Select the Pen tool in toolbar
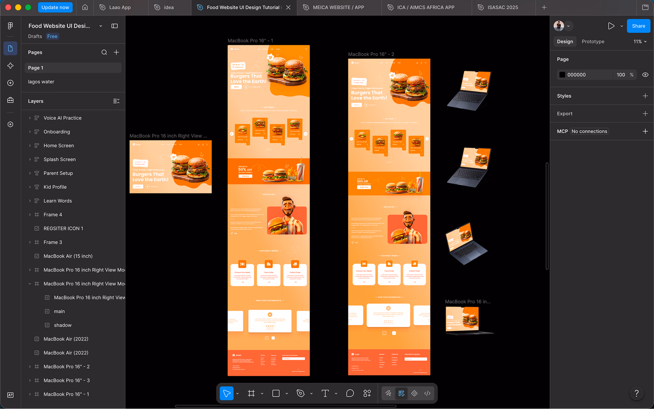Screen dimensions: 654x409 (300, 393)
